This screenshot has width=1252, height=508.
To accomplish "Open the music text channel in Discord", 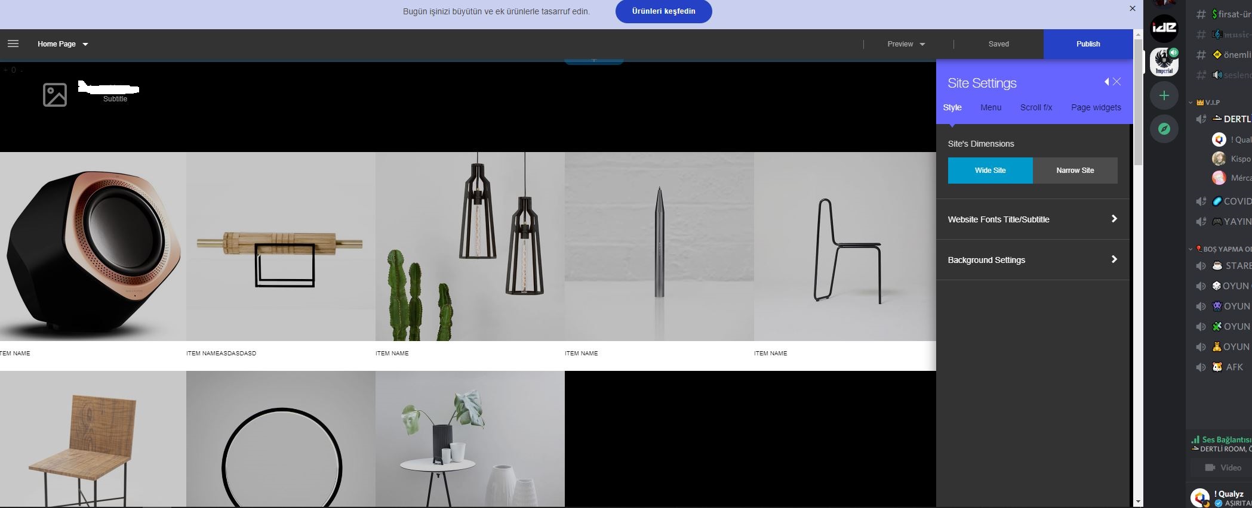I will click(x=1223, y=35).
